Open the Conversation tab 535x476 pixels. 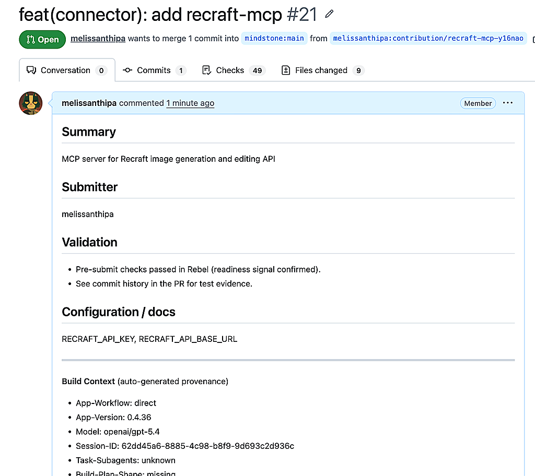[67, 70]
